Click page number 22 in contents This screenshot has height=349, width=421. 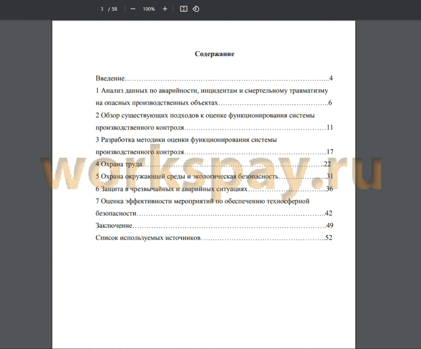328,164
